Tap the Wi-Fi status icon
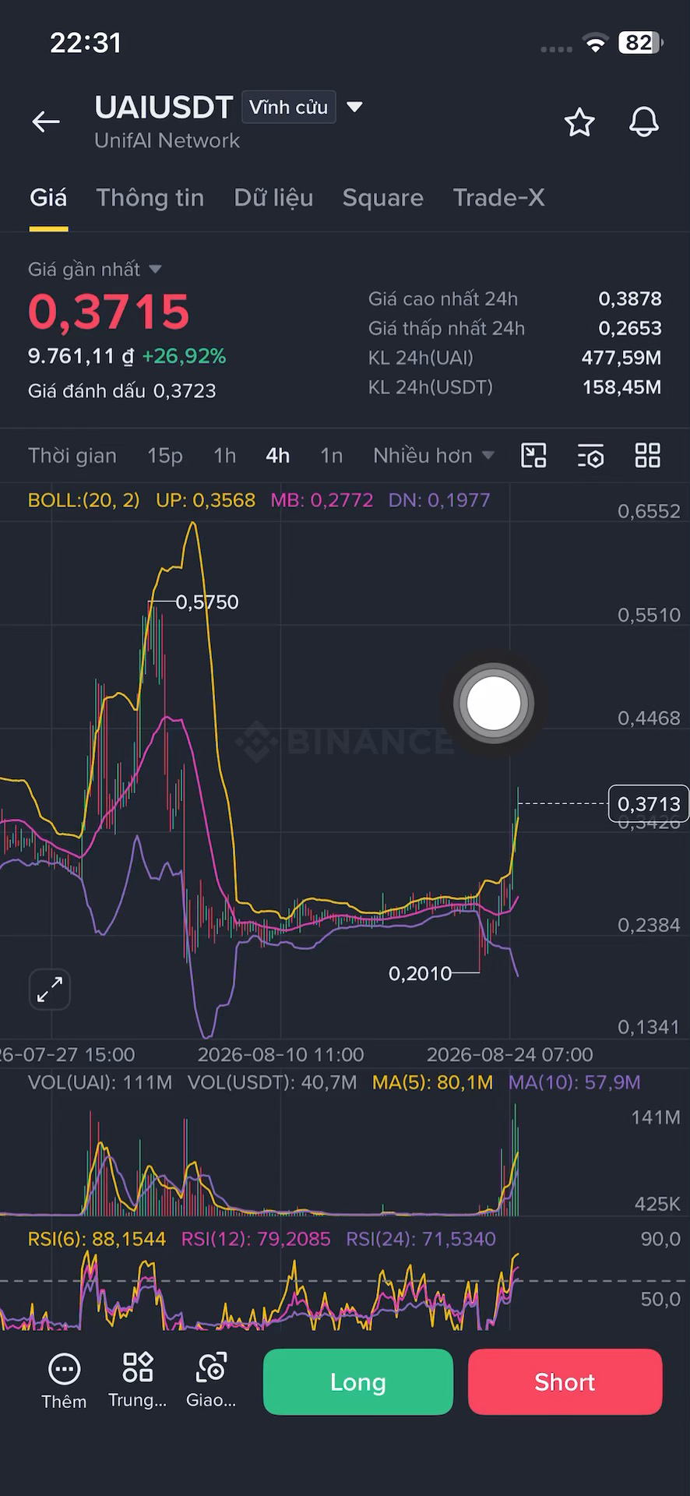The height and width of the screenshot is (1496, 690). tap(596, 44)
